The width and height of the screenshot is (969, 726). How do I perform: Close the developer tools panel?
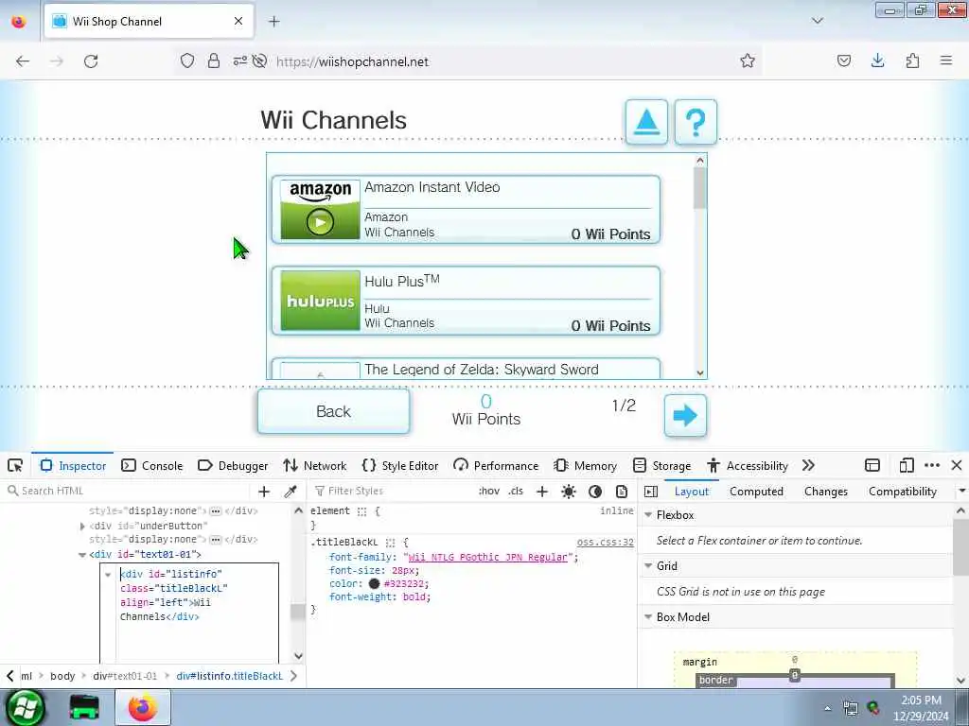957,465
